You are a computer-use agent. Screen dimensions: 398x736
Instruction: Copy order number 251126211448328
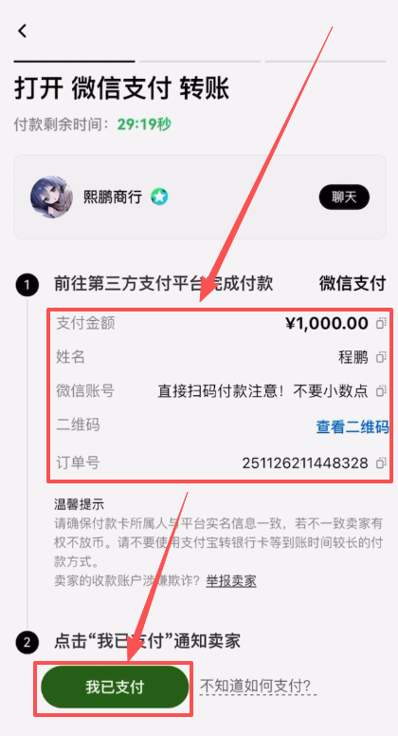[381, 463]
